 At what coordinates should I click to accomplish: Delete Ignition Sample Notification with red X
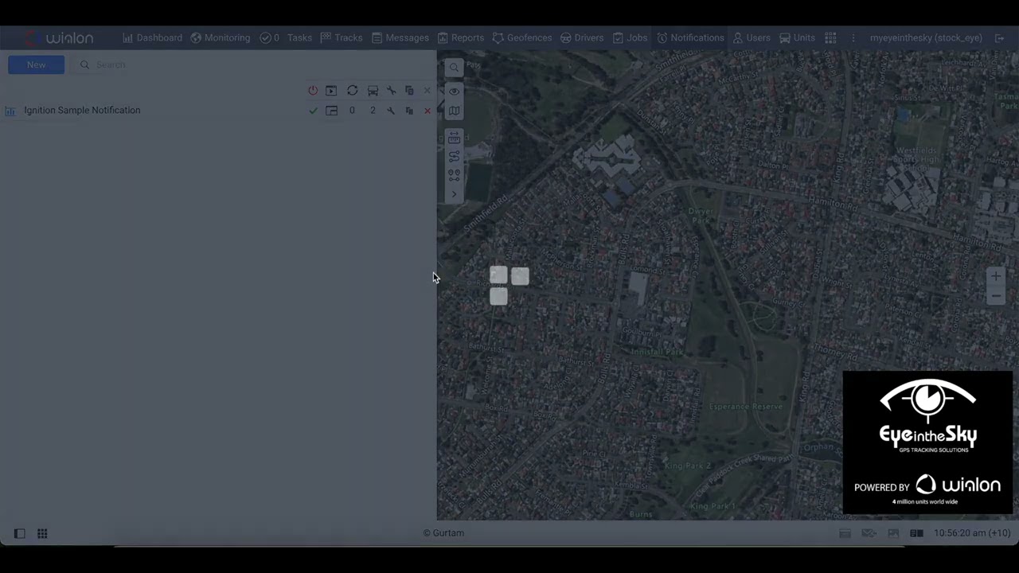point(428,111)
